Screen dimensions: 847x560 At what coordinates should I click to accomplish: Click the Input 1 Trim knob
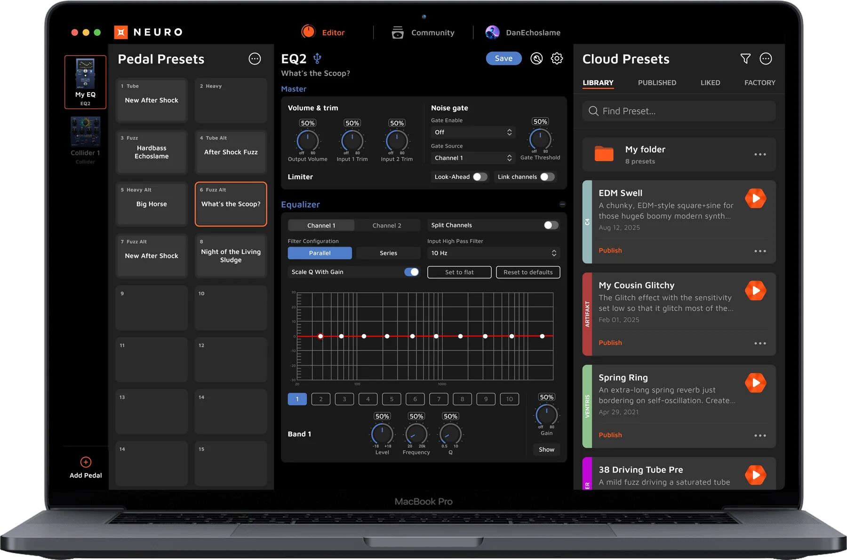[x=352, y=140]
